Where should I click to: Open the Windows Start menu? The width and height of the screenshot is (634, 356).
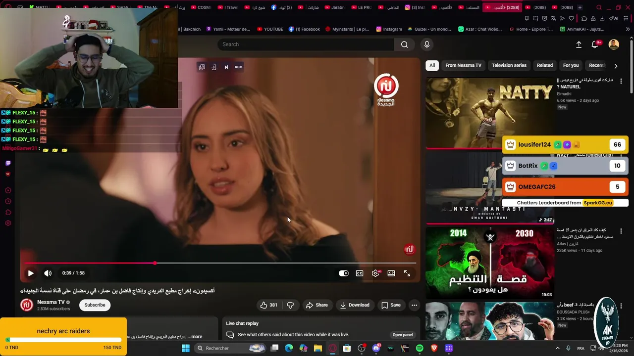[x=186, y=348]
